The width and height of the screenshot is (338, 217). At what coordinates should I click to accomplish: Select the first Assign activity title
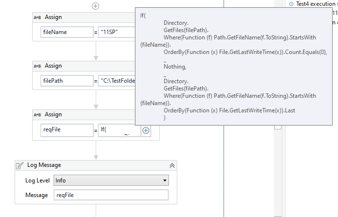tap(53, 17)
